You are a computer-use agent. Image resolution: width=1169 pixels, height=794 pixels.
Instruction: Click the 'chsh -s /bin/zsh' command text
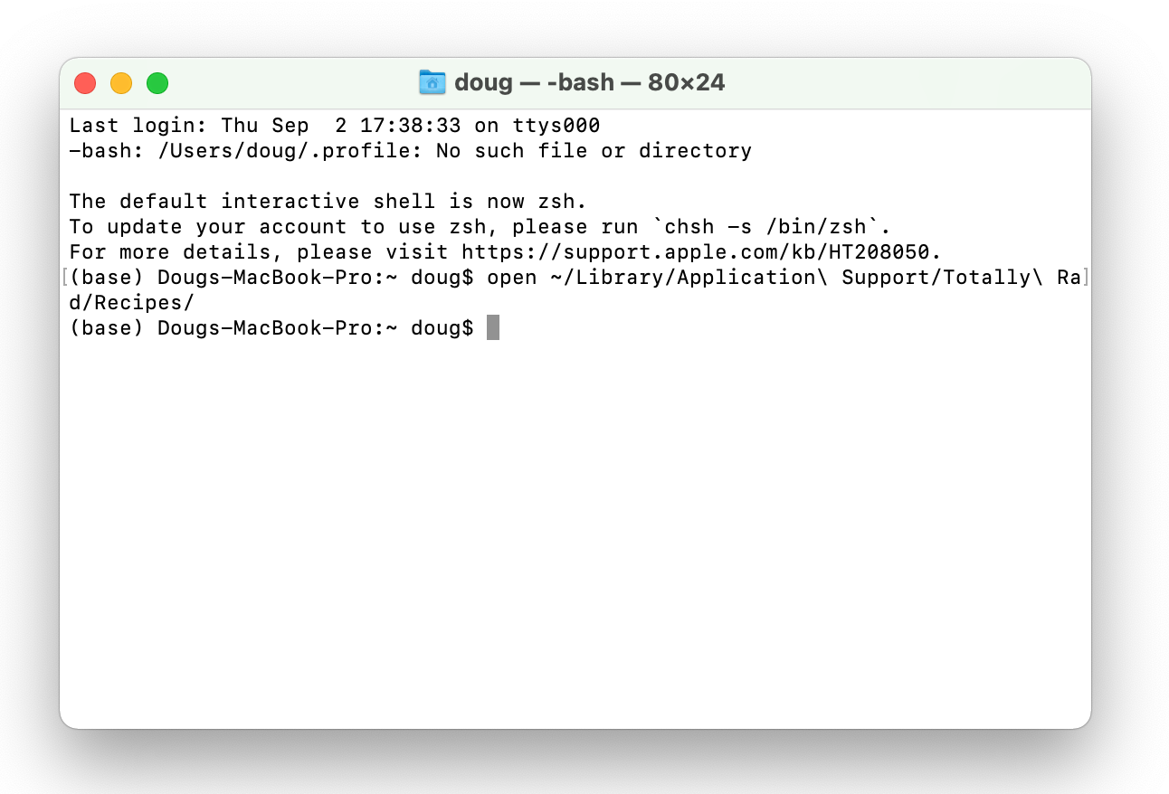(766, 227)
